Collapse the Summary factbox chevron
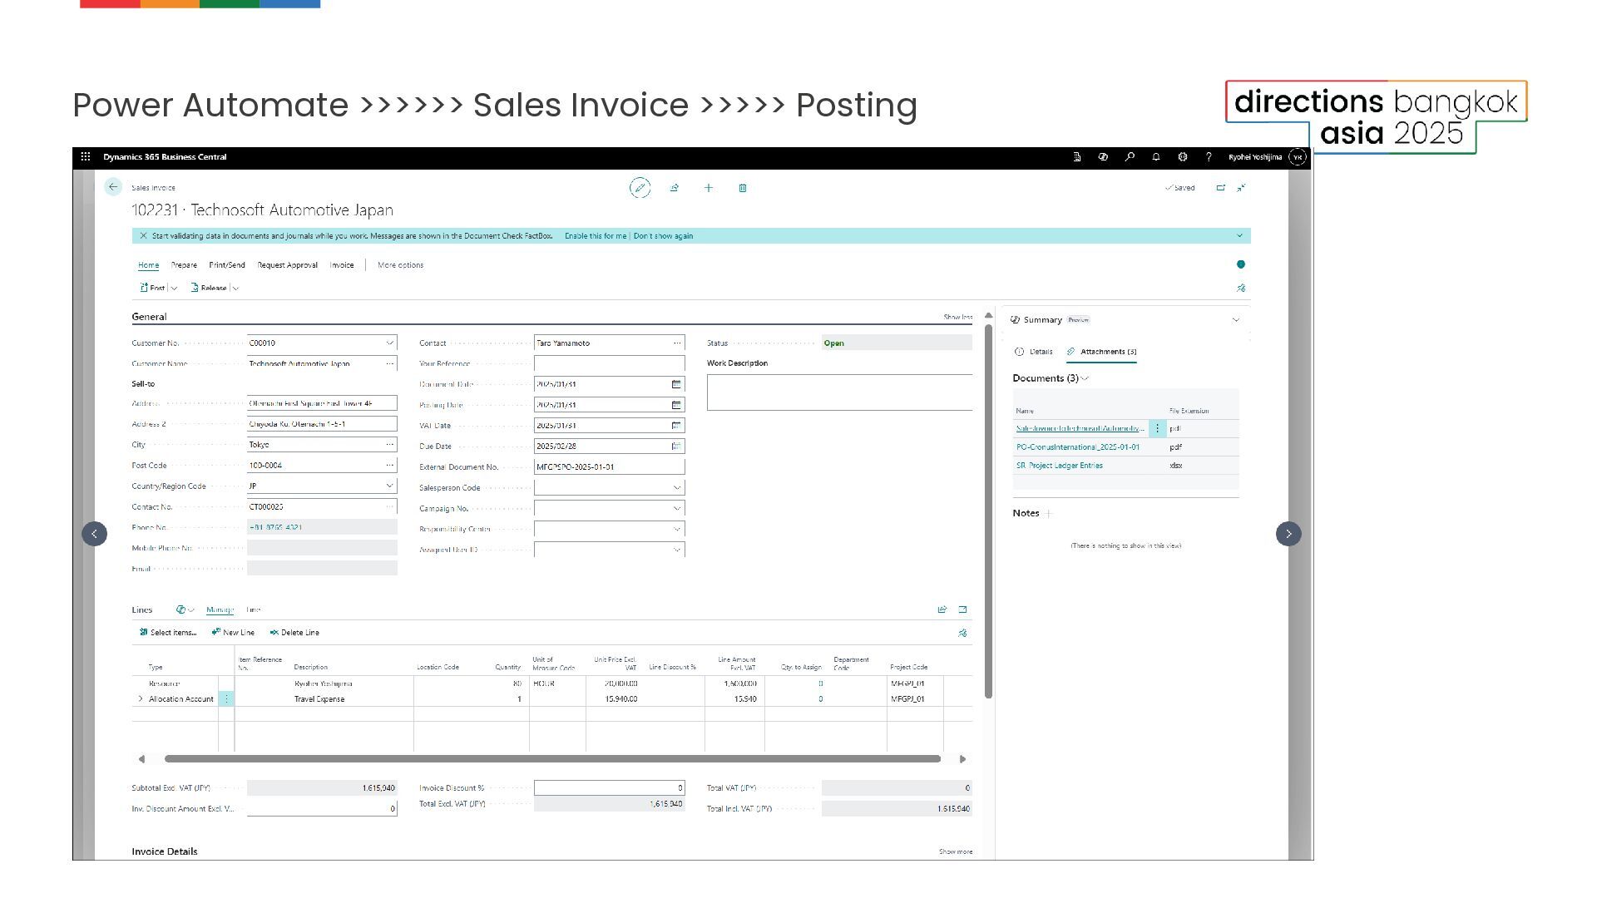This screenshot has height=898, width=1597. [1235, 320]
